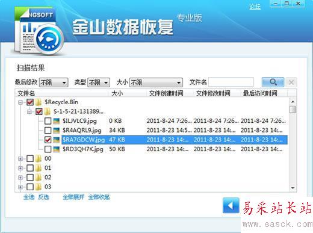Select the $RA7GDCW.jpg file name
Screen dimensions: 313x233
(x=84, y=140)
